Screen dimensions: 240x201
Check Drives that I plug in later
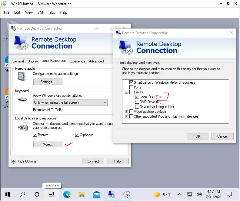(137, 107)
